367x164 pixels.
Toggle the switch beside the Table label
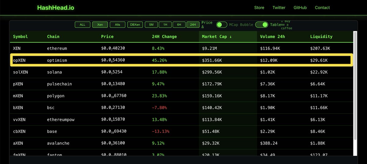point(261,25)
